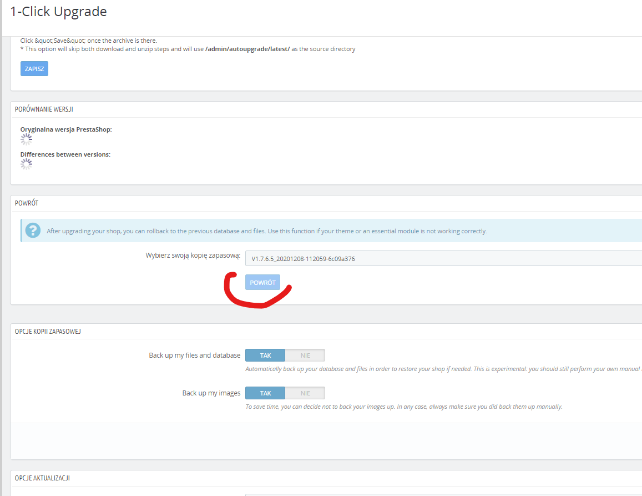The width and height of the screenshot is (642, 496).
Task: Click the 'Differences between versions:' label
Action: point(65,154)
